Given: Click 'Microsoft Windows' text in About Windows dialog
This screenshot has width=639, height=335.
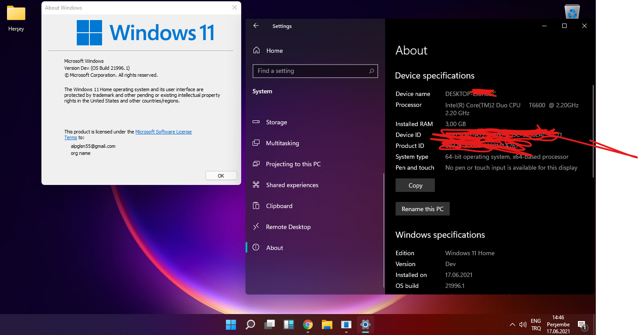Looking at the screenshot, I should point(84,61).
